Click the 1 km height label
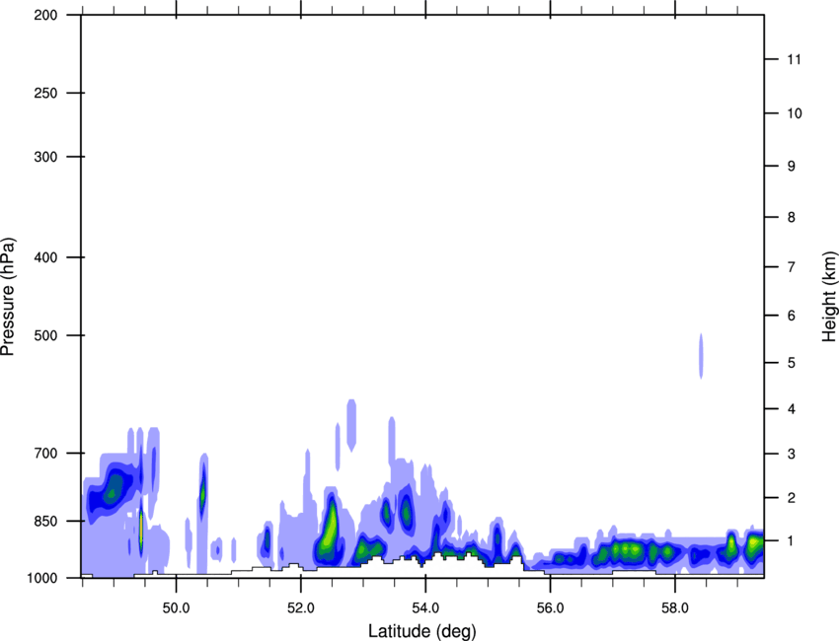The width and height of the screenshot is (839, 641). click(792, 541)
